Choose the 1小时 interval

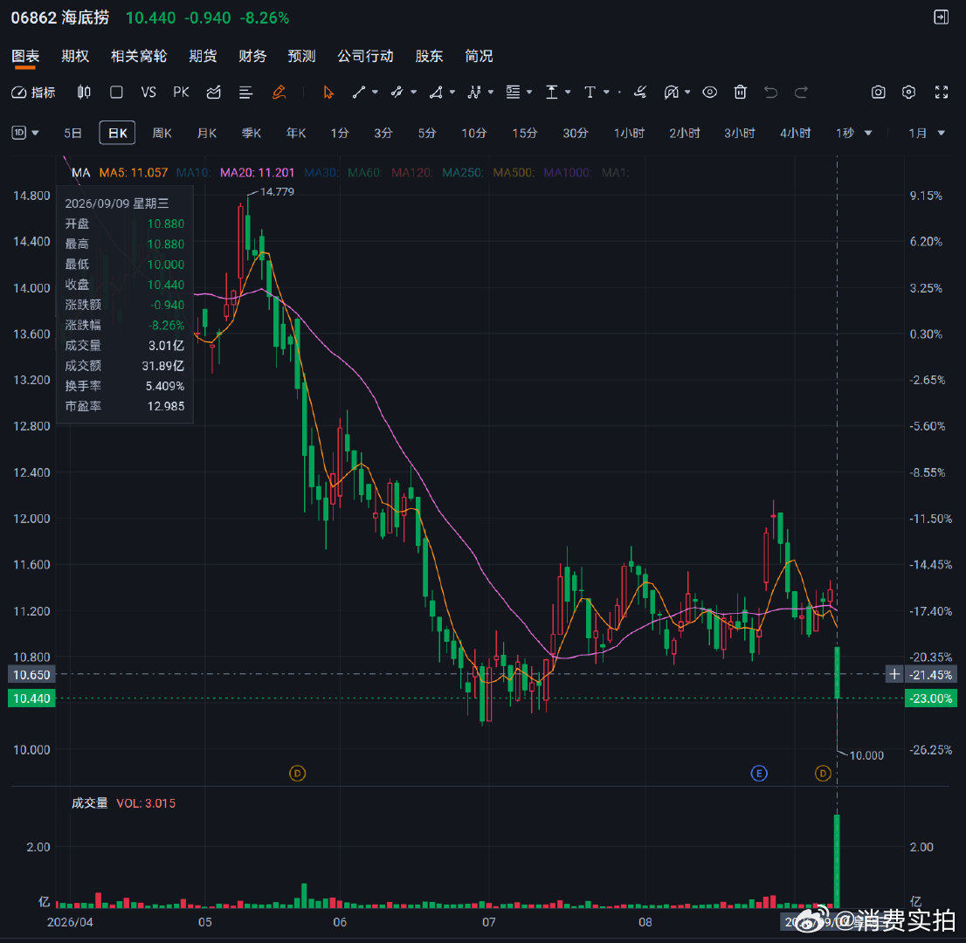click(x=629, y=133)
